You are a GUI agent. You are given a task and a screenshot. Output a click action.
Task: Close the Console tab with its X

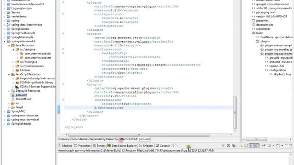point(173,146)
